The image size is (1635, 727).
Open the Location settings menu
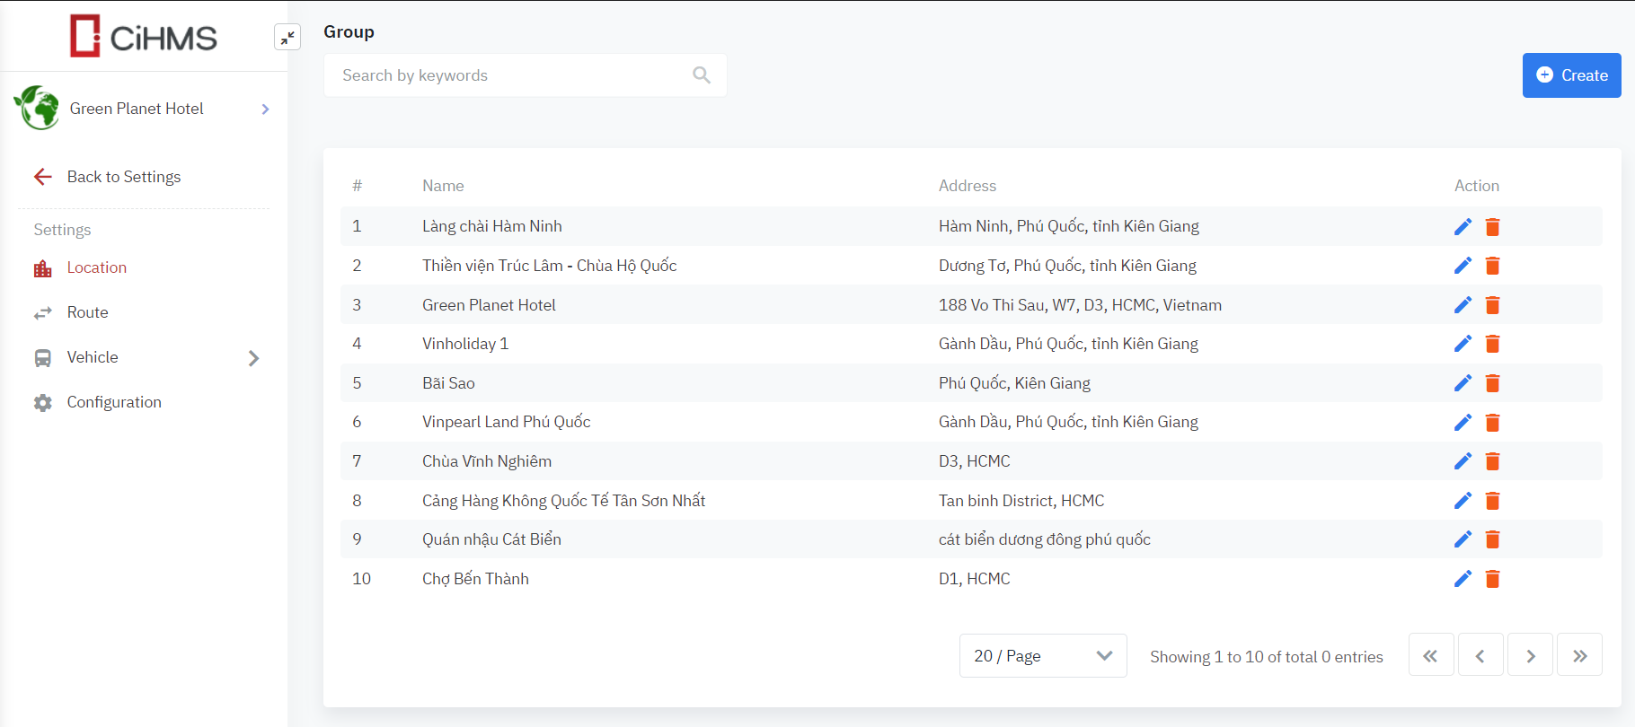click(x=96, y=267)
